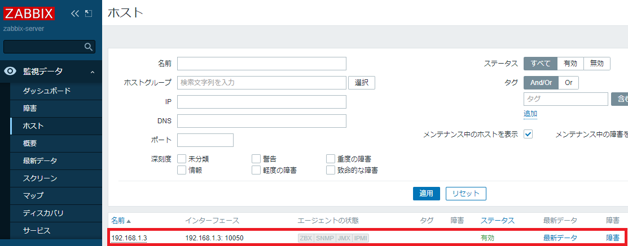628x246 pixels.
Task: Click the 名前 filter input field
Action: click(261, 64)
